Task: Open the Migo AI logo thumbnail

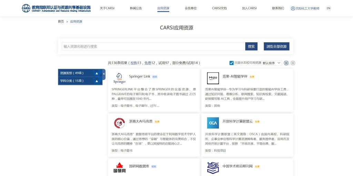Action: (213, 78)
